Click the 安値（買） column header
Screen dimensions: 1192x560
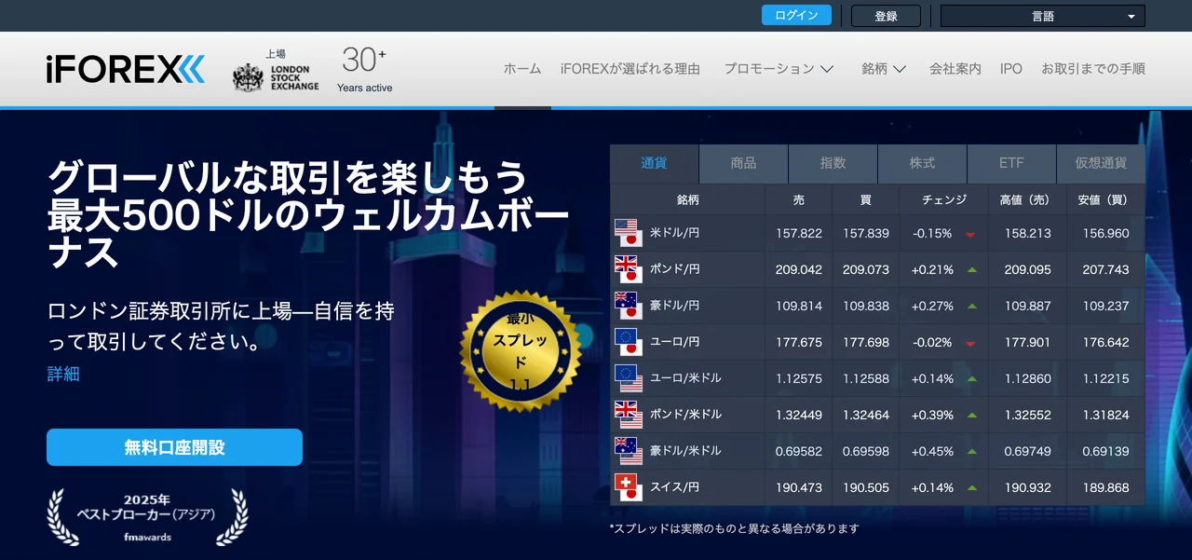(1106, 199)
